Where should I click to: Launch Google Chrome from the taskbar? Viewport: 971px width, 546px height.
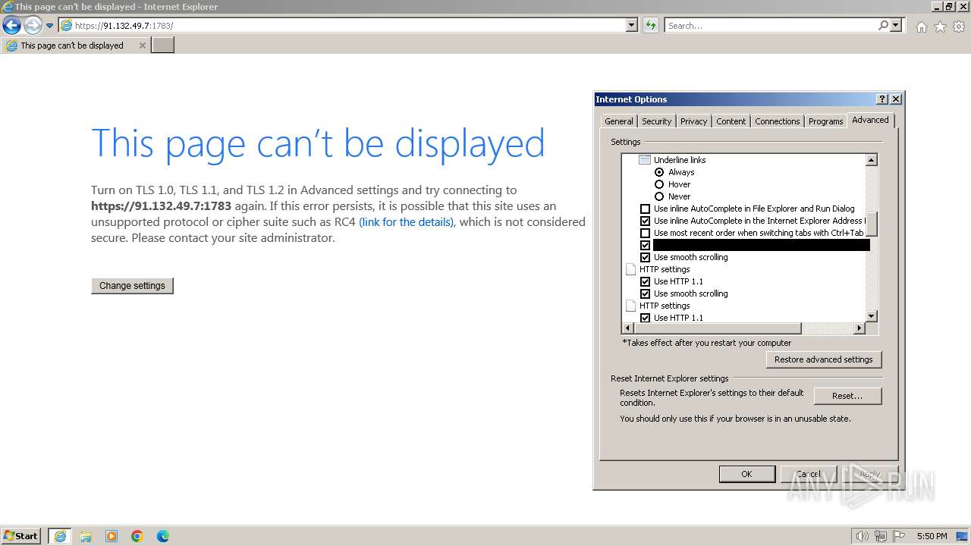pos(137,536)
